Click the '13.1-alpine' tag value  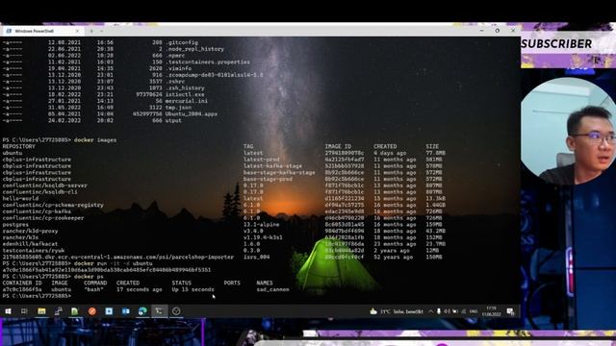(261, 225)
